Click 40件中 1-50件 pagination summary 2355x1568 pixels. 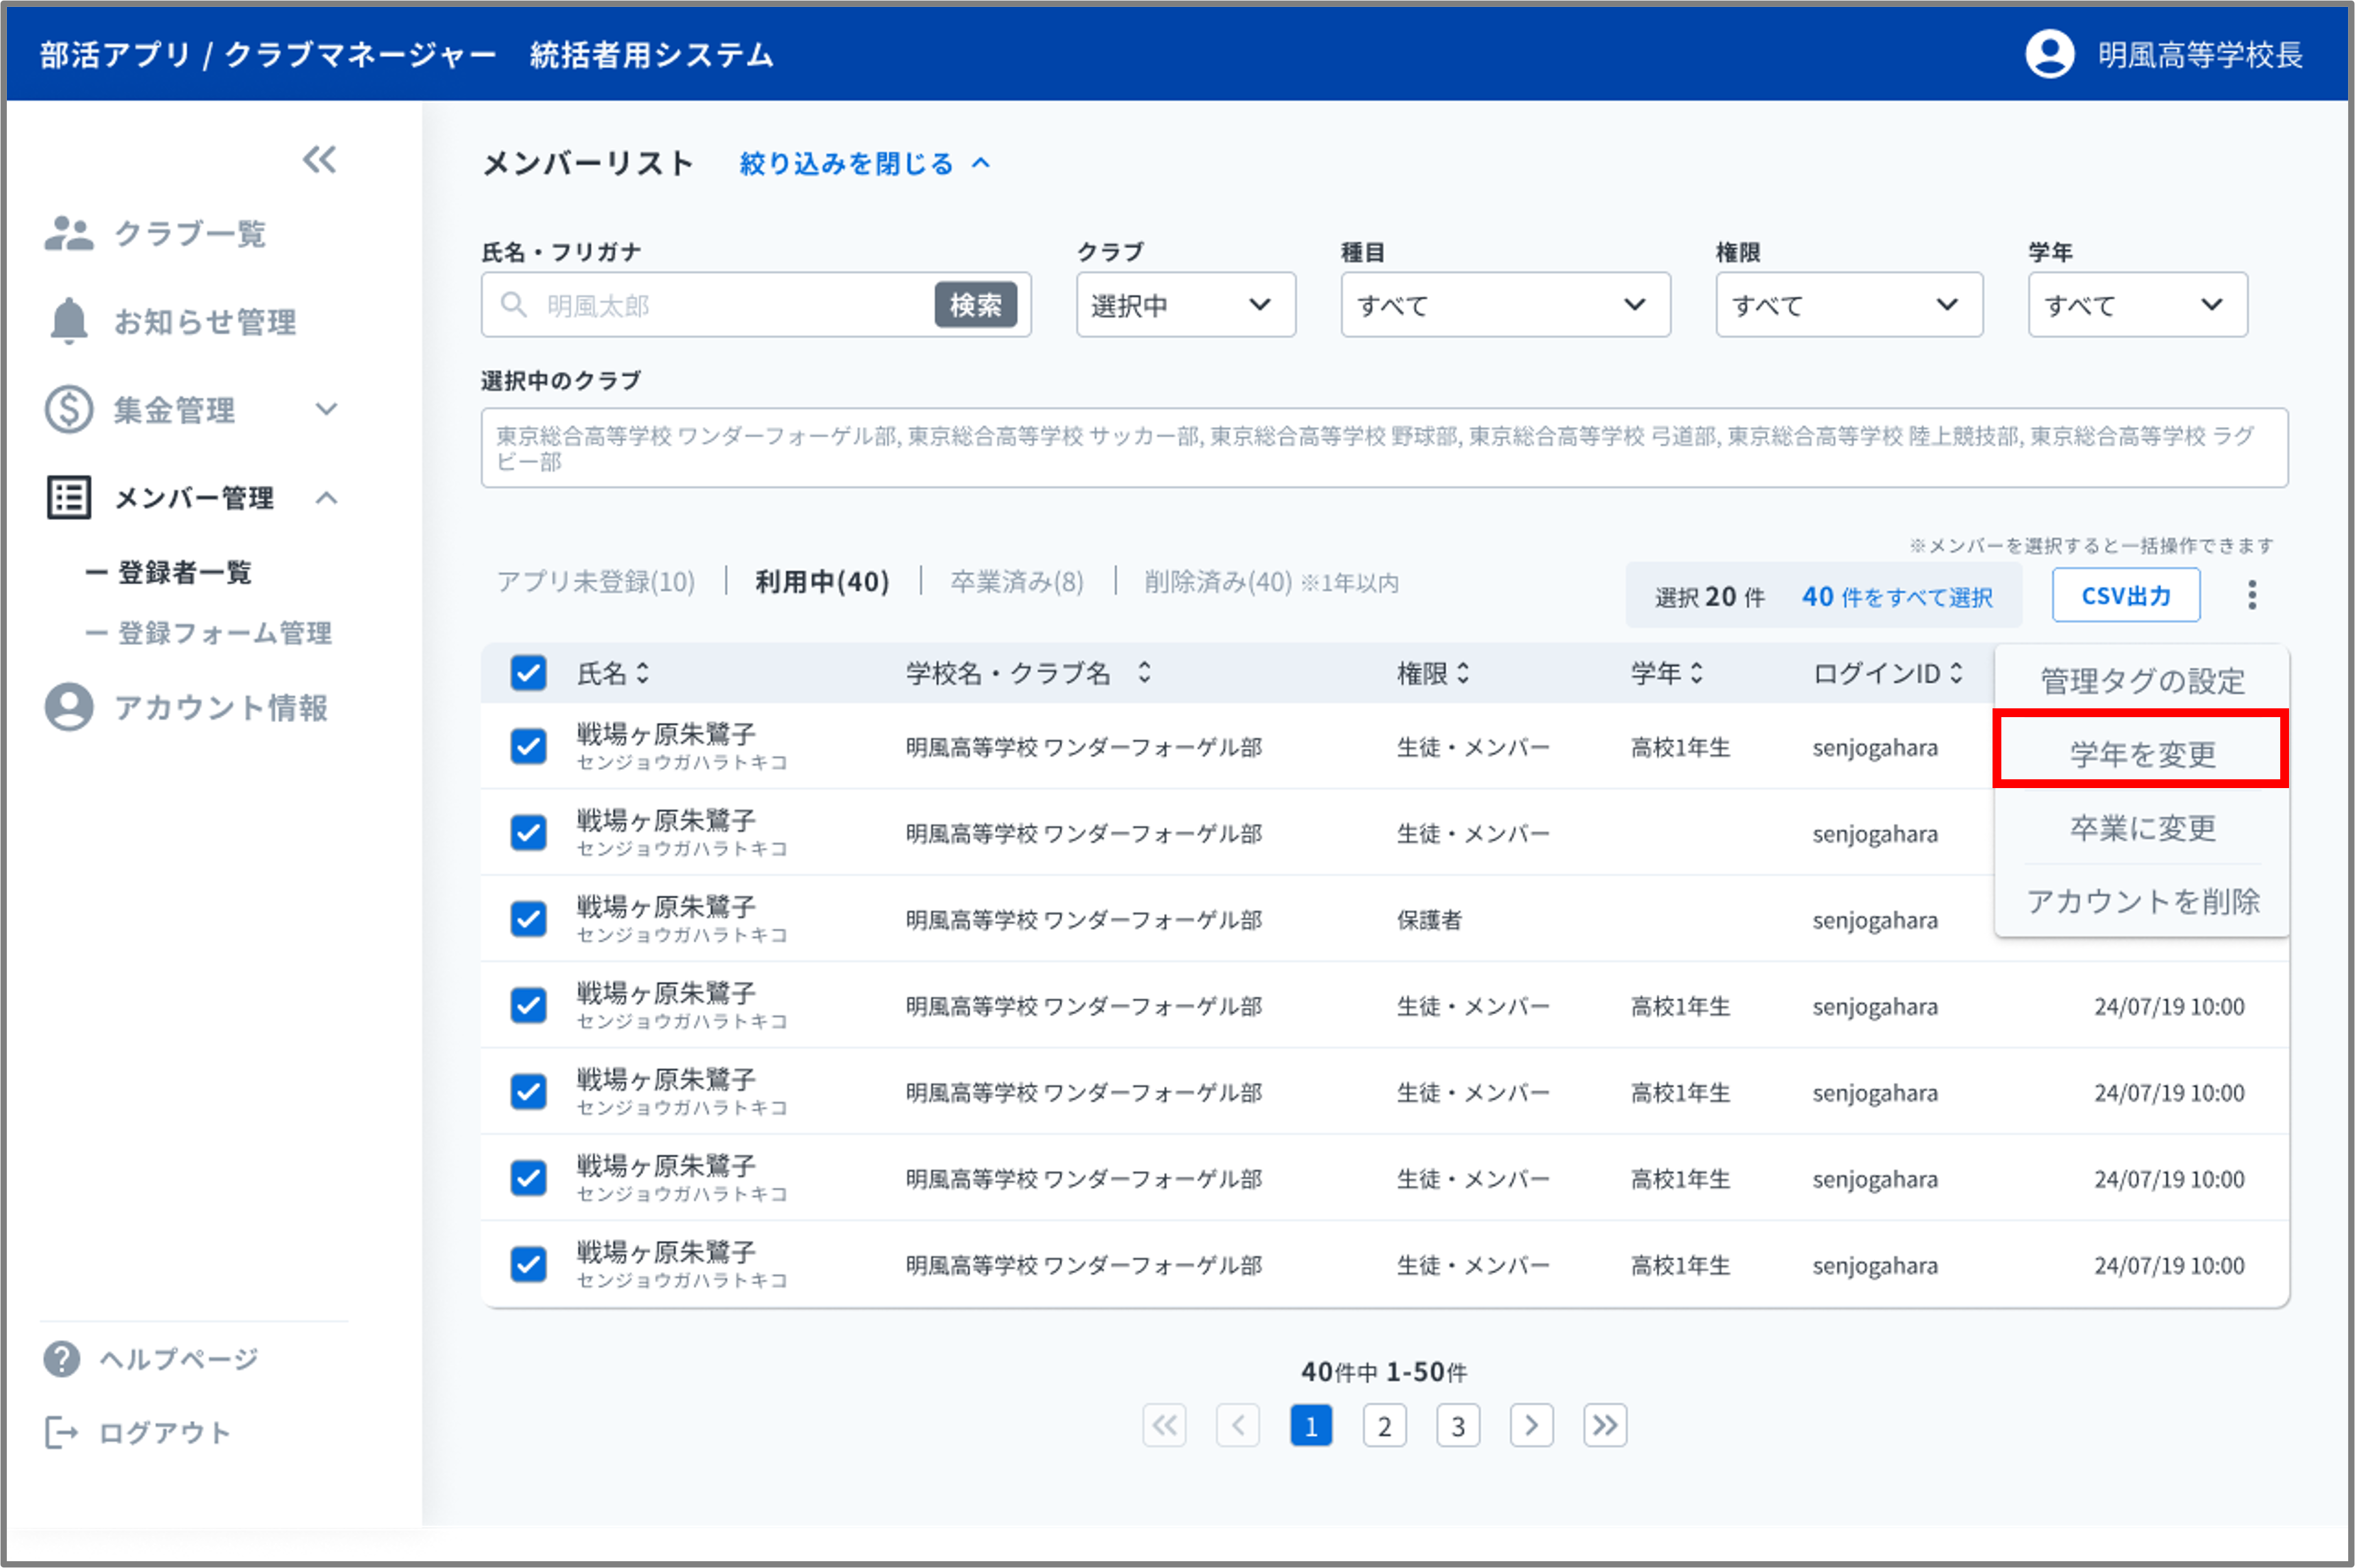click(1384, 1371)
